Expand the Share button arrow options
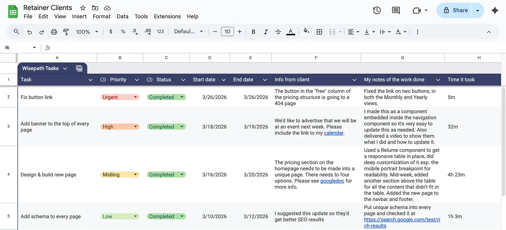 coord(478,11)
